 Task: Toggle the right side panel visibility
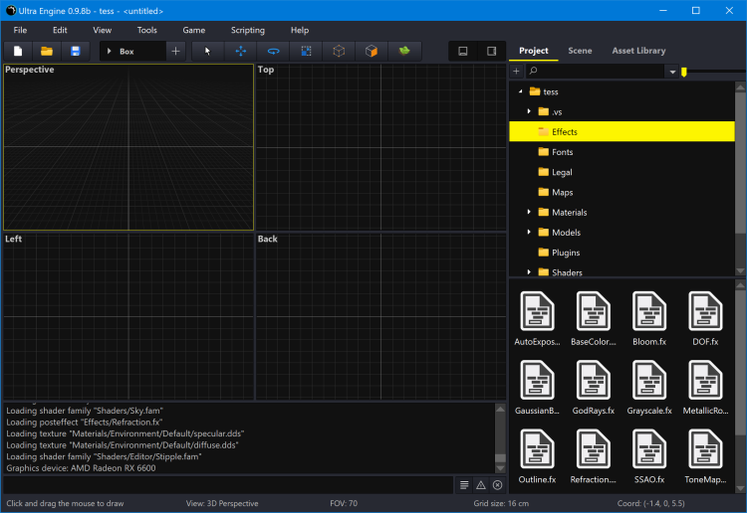[491, 51]
